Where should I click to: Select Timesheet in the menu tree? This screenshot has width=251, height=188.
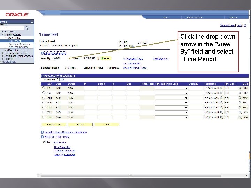(x=15, y=41)
